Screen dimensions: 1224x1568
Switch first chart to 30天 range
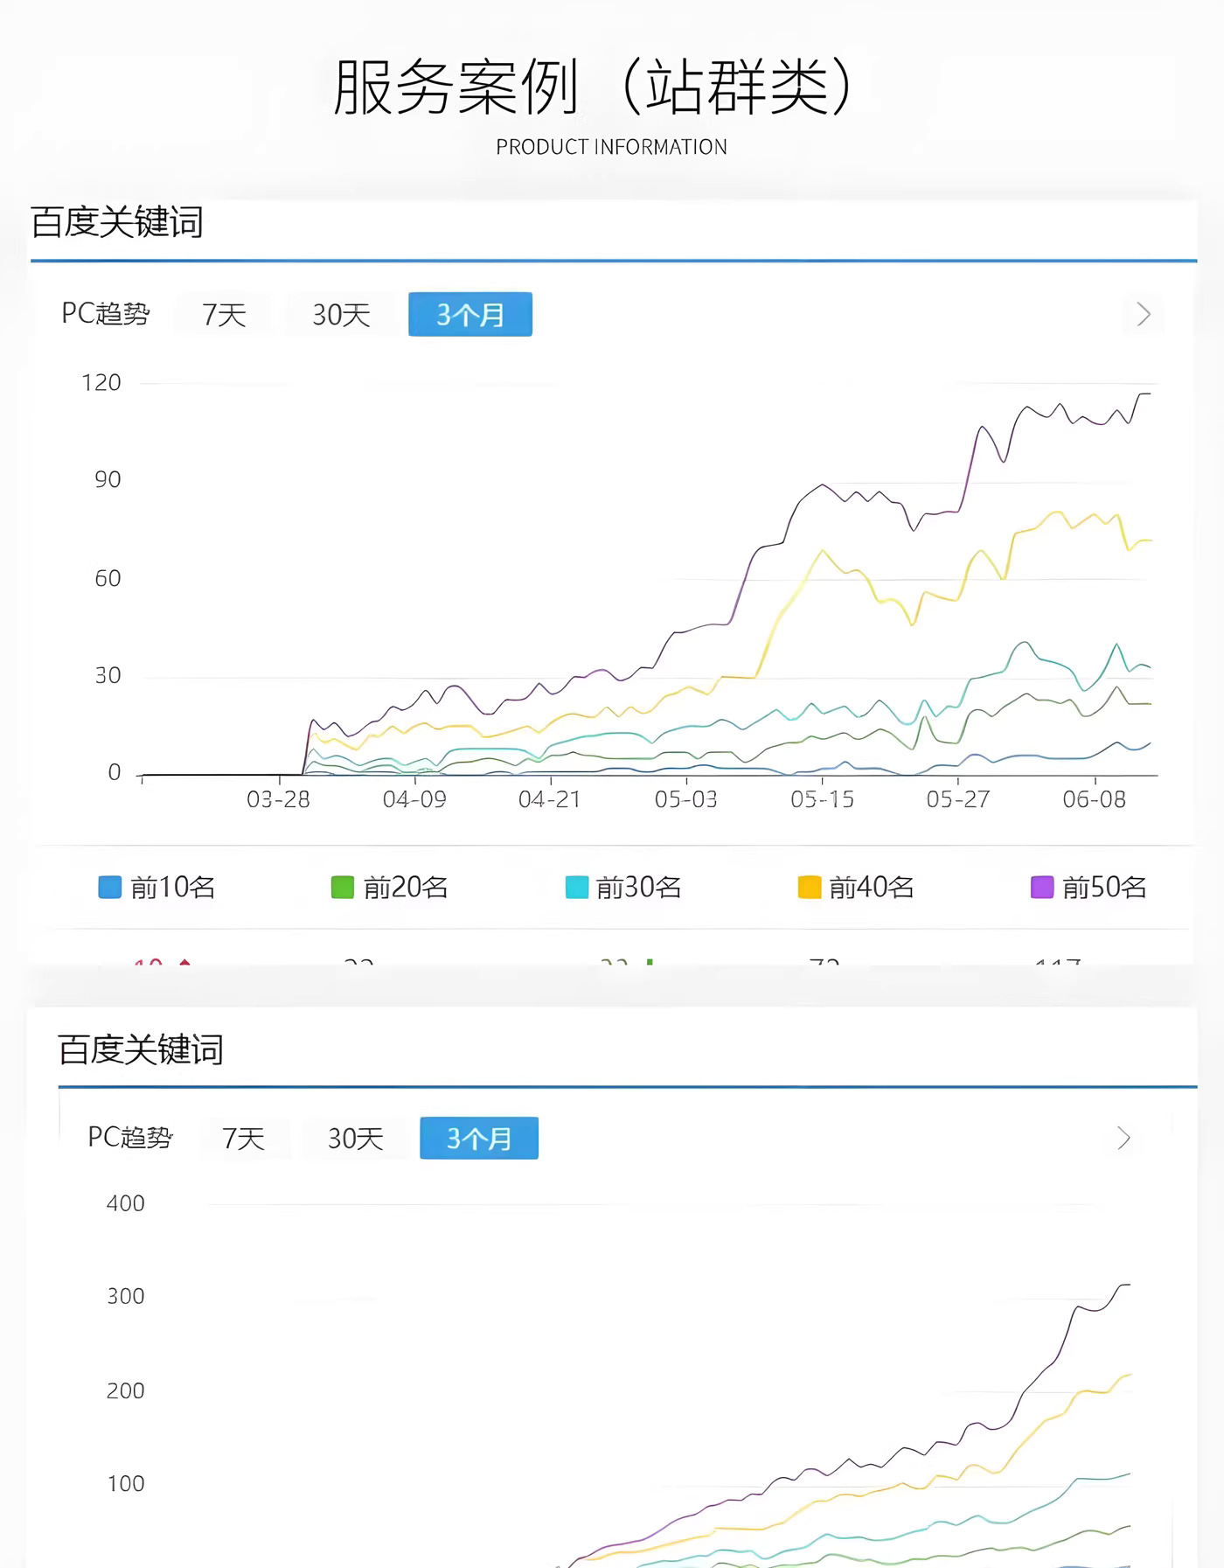(341, 315)
